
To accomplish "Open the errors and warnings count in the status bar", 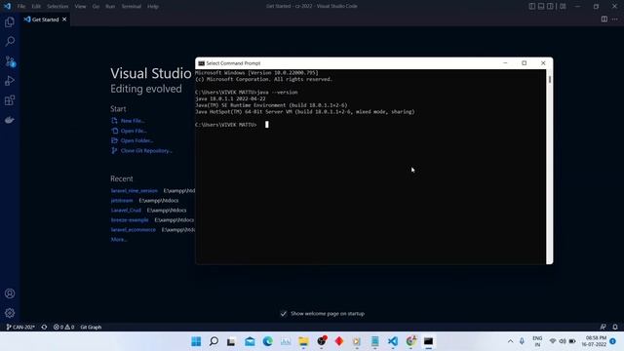I will click(64, 328).
